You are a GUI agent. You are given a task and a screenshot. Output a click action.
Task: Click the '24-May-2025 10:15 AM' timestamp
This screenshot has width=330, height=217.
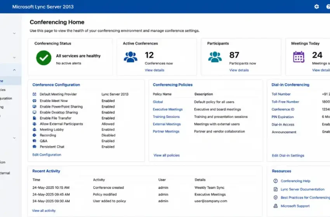(51, 188)
